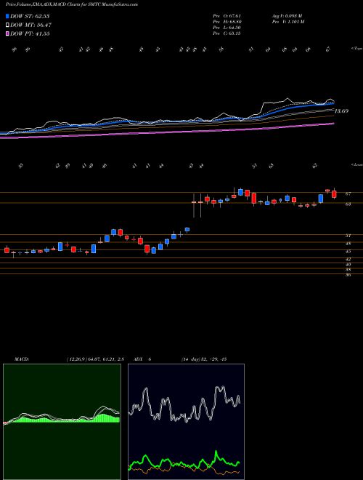Click the 'Avg V: 0.998 M' volume text
This screenshot has width=363, height=480.
(x=287, y=16)
